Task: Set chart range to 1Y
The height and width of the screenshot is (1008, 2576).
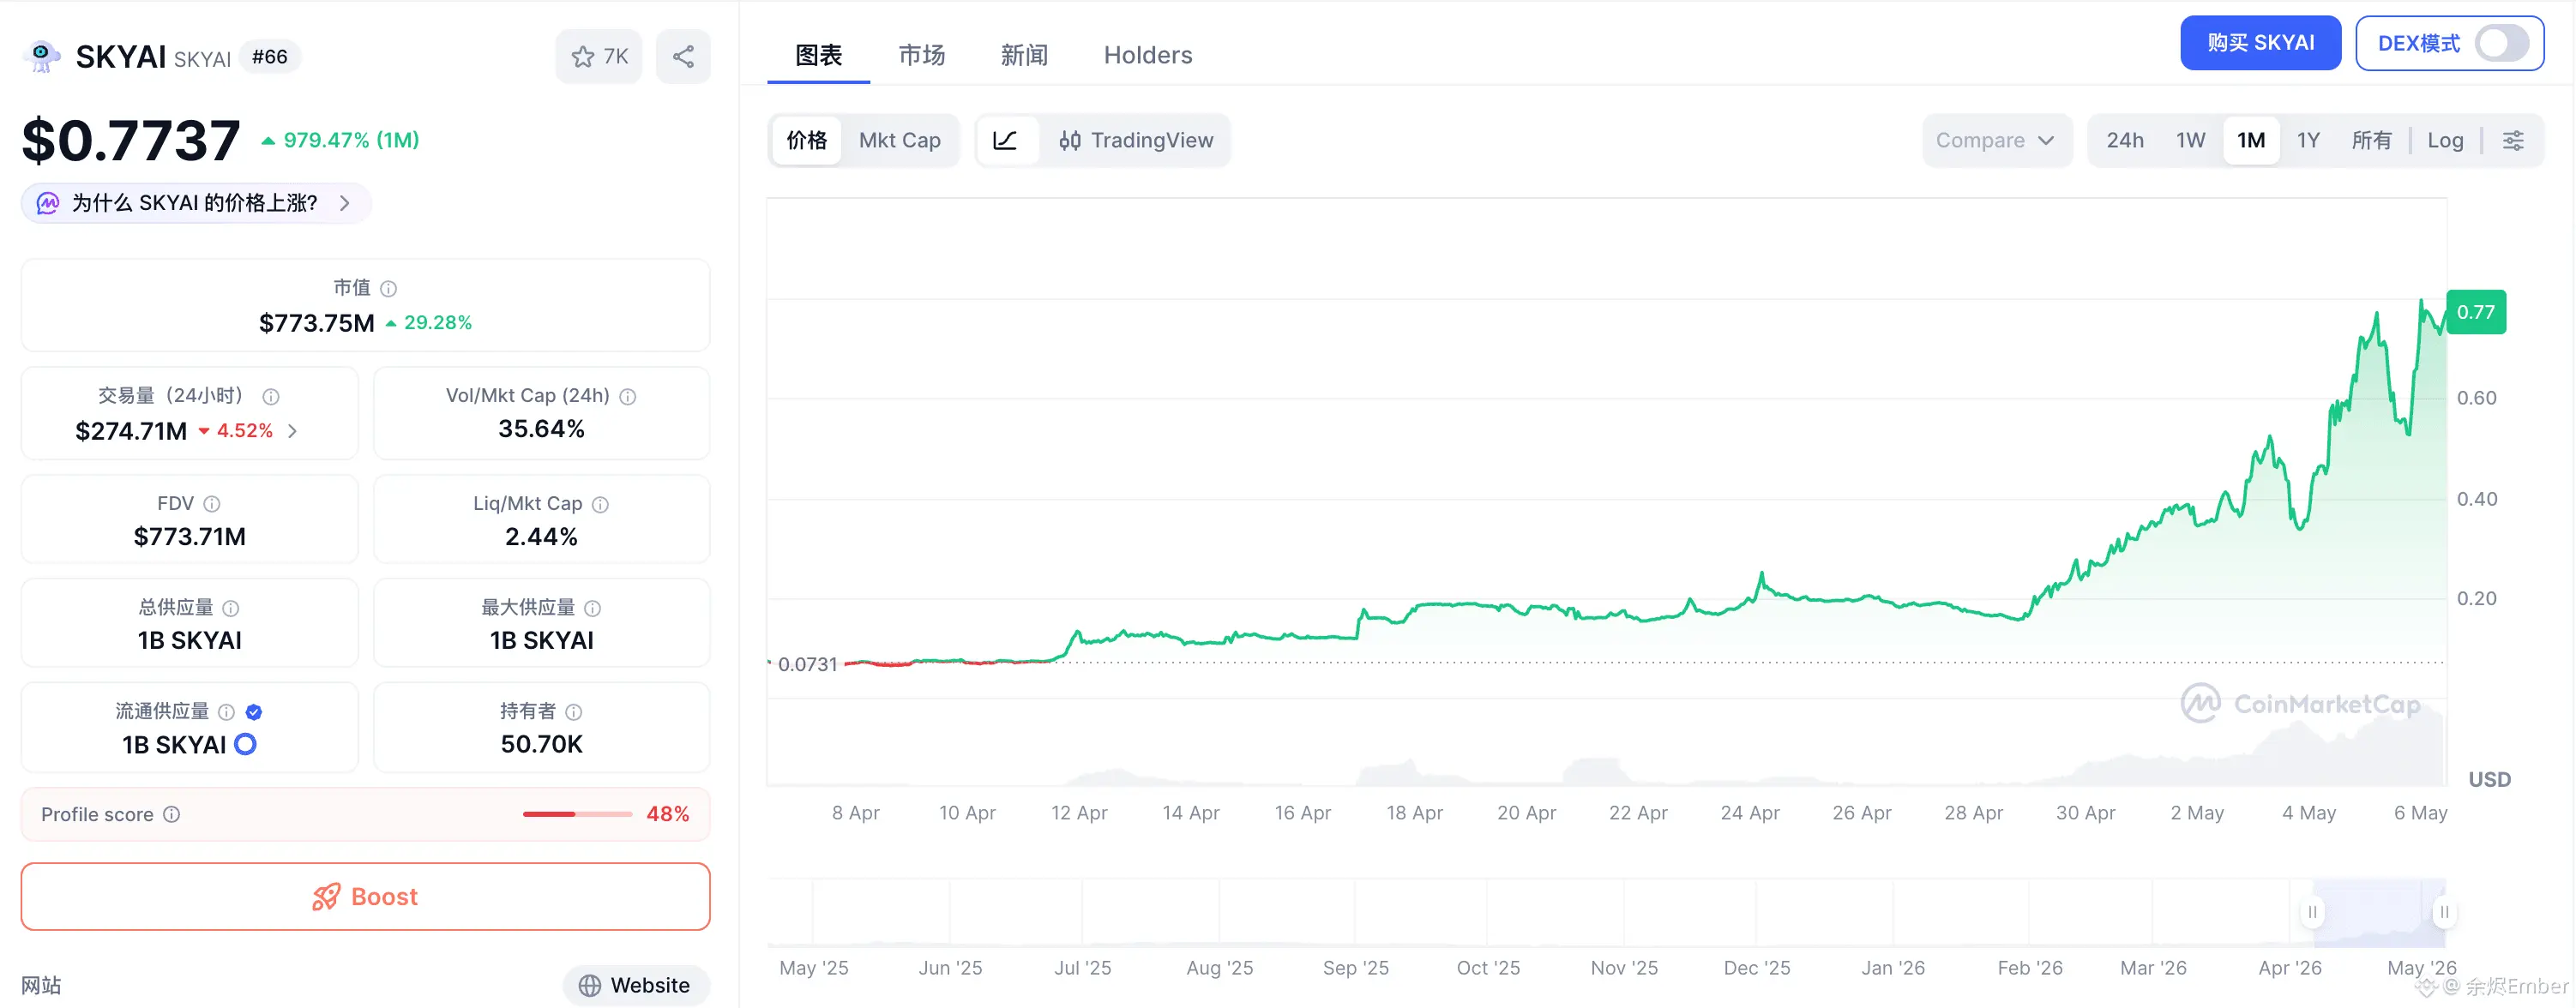Action: pos(2308,140)
